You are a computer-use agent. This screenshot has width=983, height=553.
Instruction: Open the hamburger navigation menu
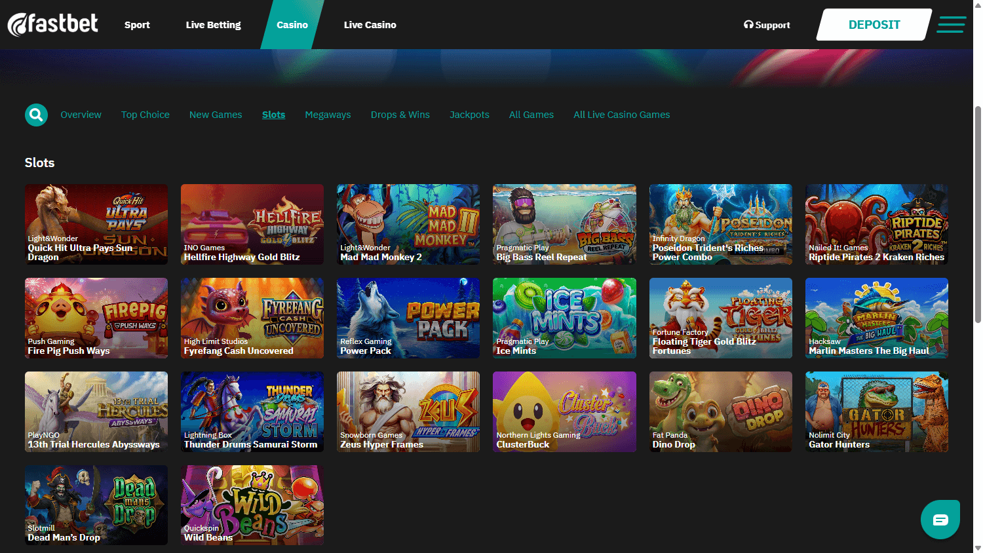coord(951,24)
